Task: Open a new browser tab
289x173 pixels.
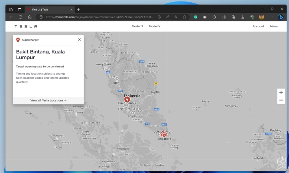Action: (78, 10)
